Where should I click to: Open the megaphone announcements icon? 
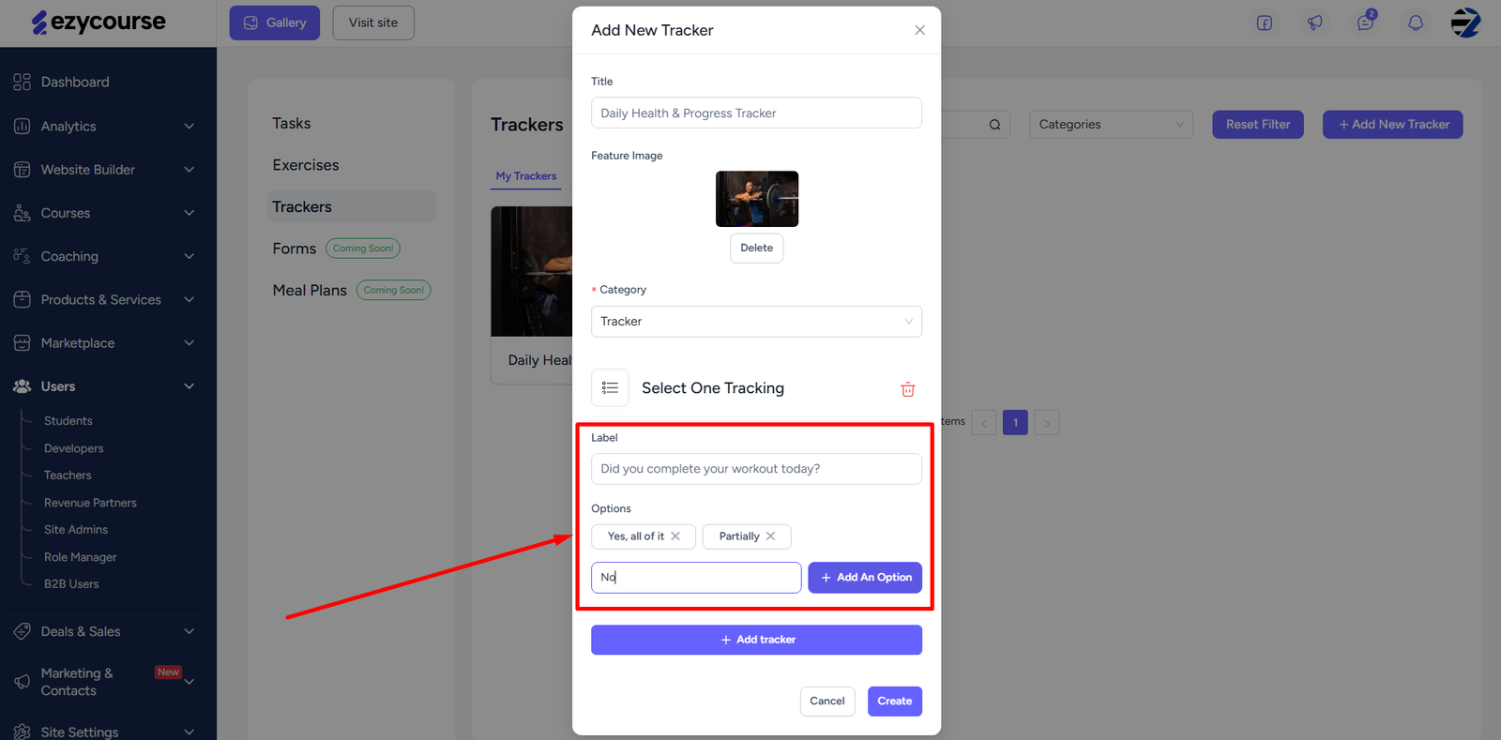point(1315,23)
